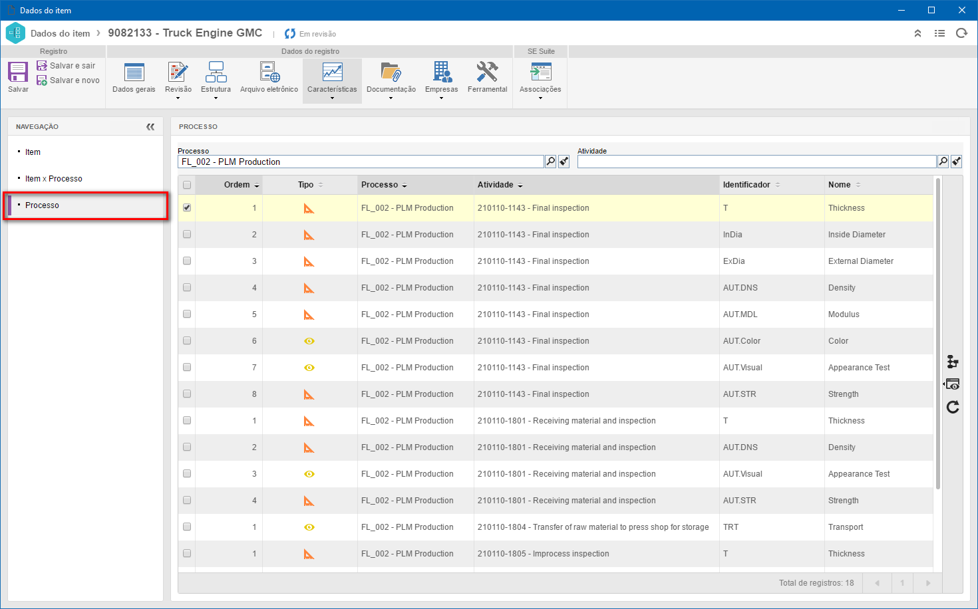978x609 pixels.
Task: Check the Inside Diameter row checkbox
Action: coord(187,234)
